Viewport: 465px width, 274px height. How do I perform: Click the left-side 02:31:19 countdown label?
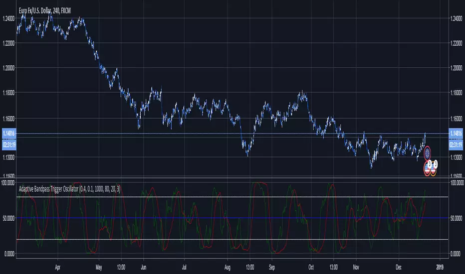pos(8,144)
